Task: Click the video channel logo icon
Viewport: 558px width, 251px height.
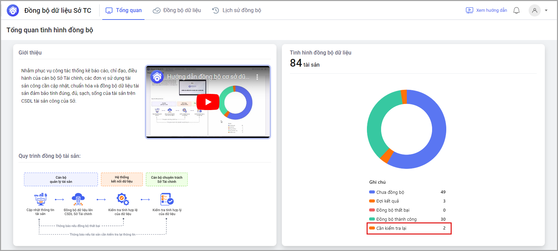Action: [x=157, y=77]
